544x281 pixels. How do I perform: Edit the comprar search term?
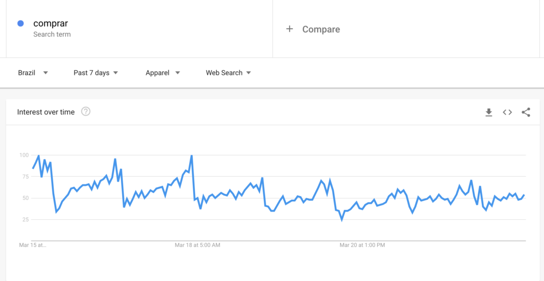pyautogui.click(x=50, y=23)
